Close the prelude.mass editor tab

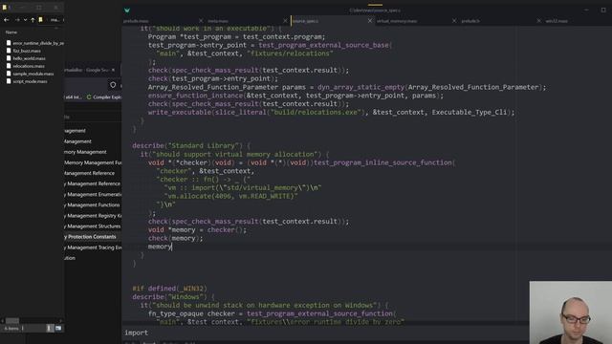(x=201, y=21)
